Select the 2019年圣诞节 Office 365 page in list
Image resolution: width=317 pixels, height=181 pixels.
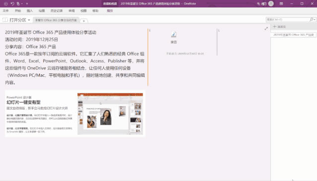[x=293, y=35]
